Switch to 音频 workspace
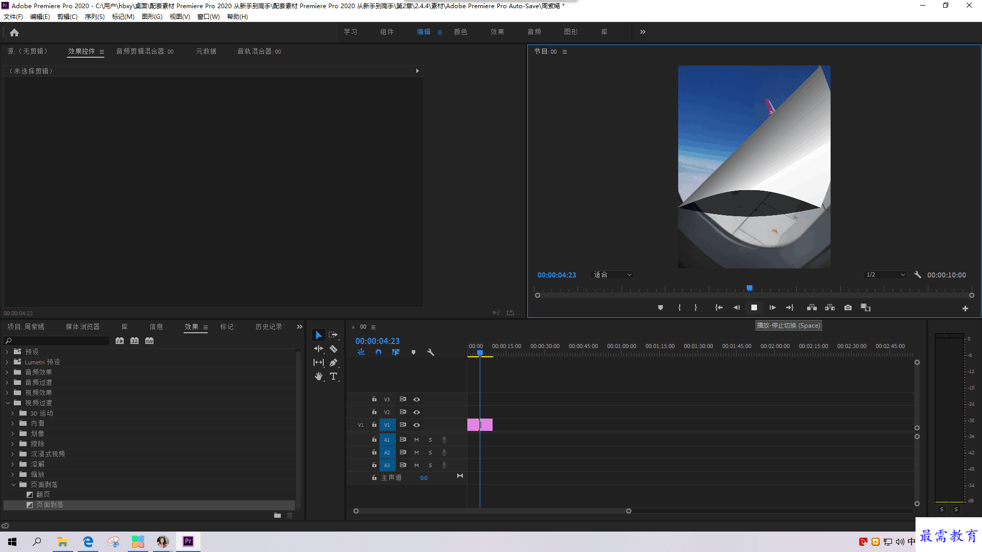This screenshot has height=552, width=982. [x=534, y=32]
